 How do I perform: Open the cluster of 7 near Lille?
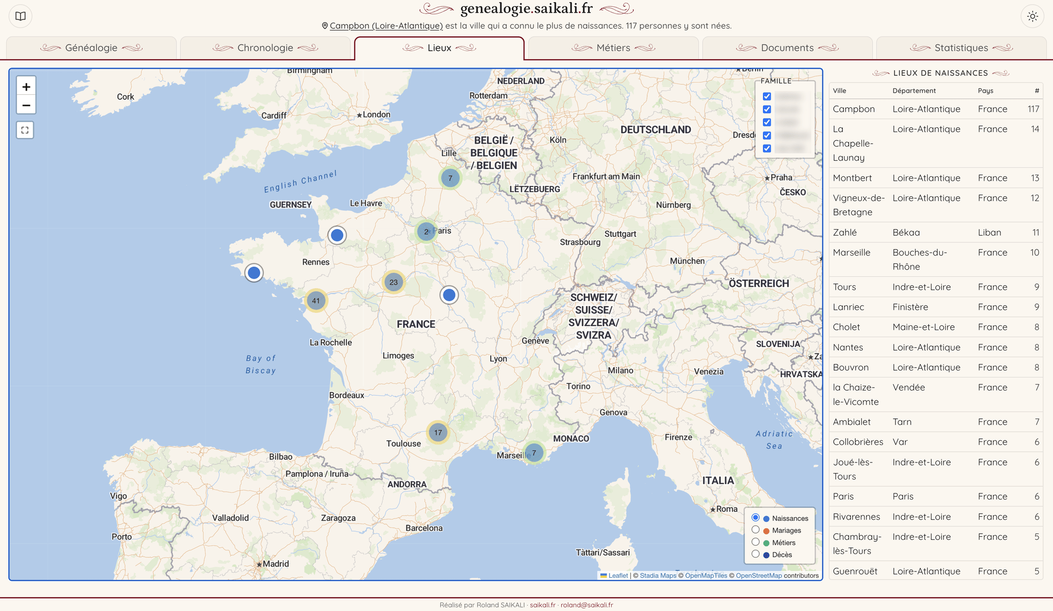coord(450,178)
